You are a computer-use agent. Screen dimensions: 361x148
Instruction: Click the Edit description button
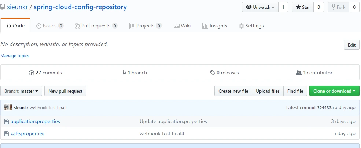click(x=351, y=45)
